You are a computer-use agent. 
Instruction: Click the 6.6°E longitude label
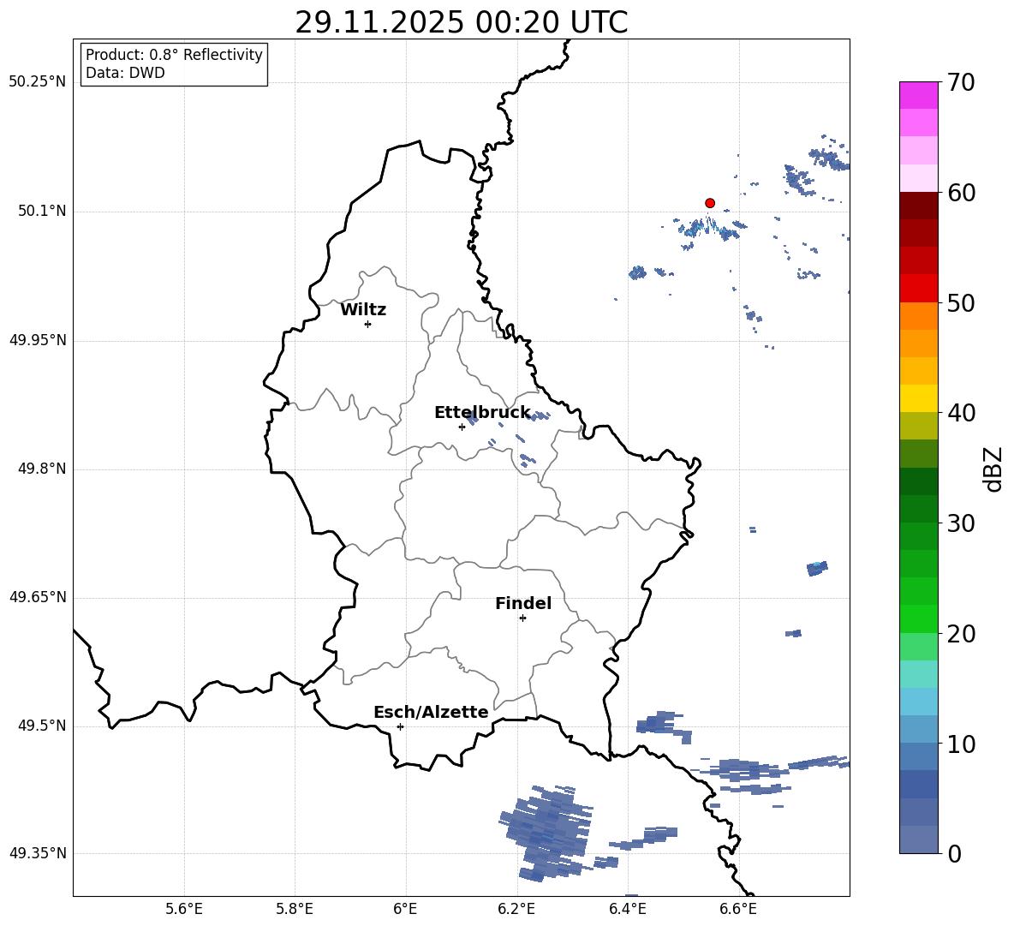(x=738, y=909)
